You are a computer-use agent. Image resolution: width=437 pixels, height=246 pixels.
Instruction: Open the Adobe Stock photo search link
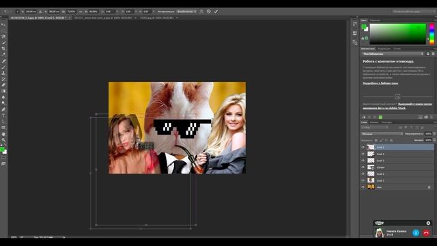pos(397,106)
